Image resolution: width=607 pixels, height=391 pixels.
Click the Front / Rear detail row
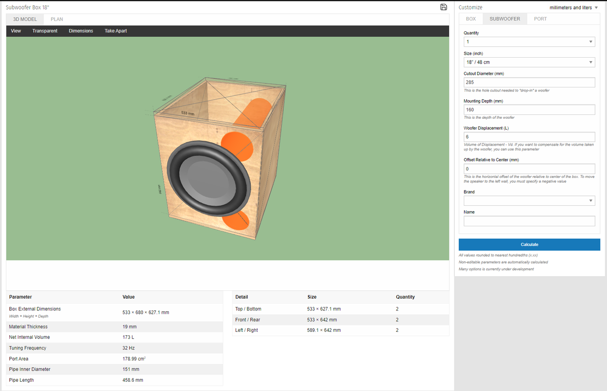(x=341, y=320)
